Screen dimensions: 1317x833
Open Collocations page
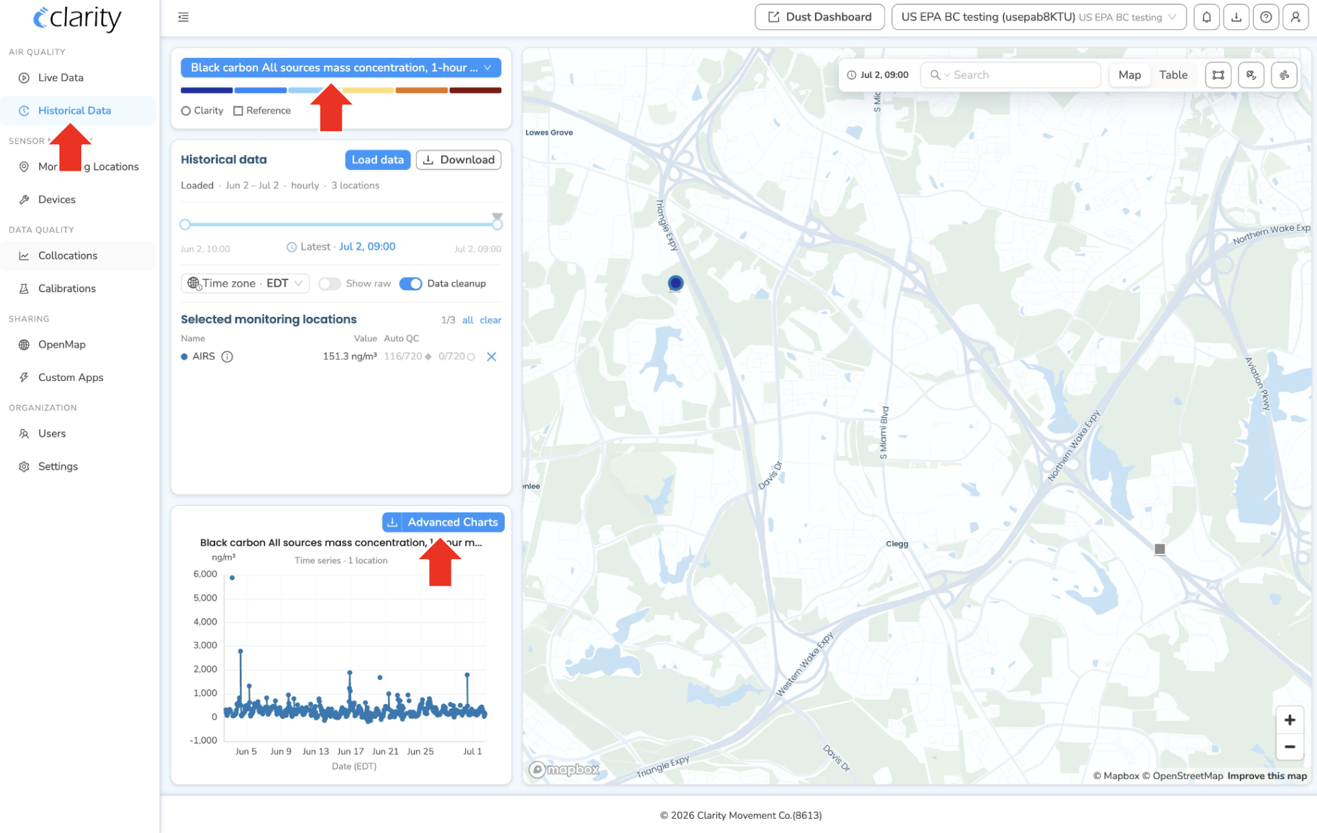[x=78, y=255]
